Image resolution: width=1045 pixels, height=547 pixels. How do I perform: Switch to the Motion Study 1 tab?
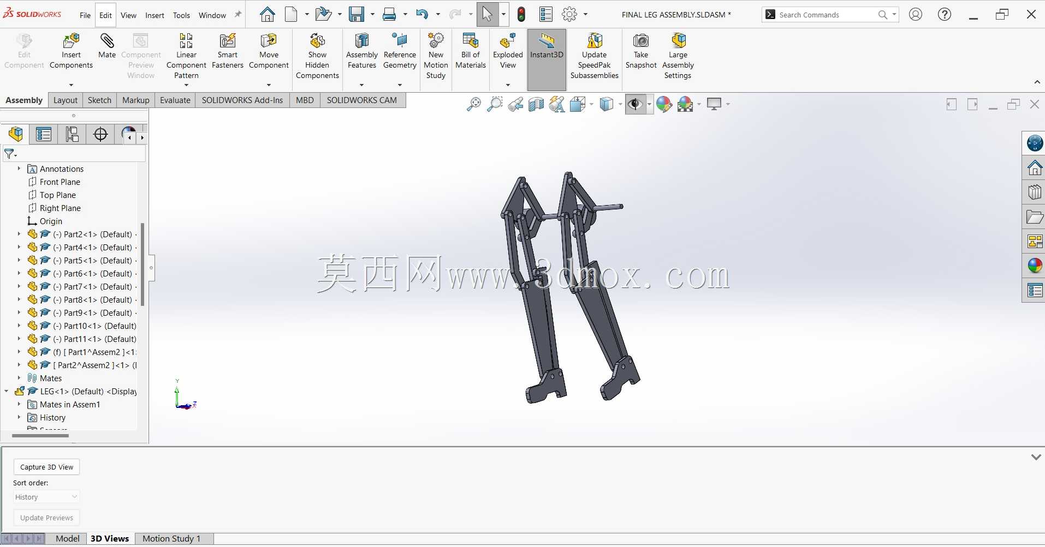click(171, 539)
